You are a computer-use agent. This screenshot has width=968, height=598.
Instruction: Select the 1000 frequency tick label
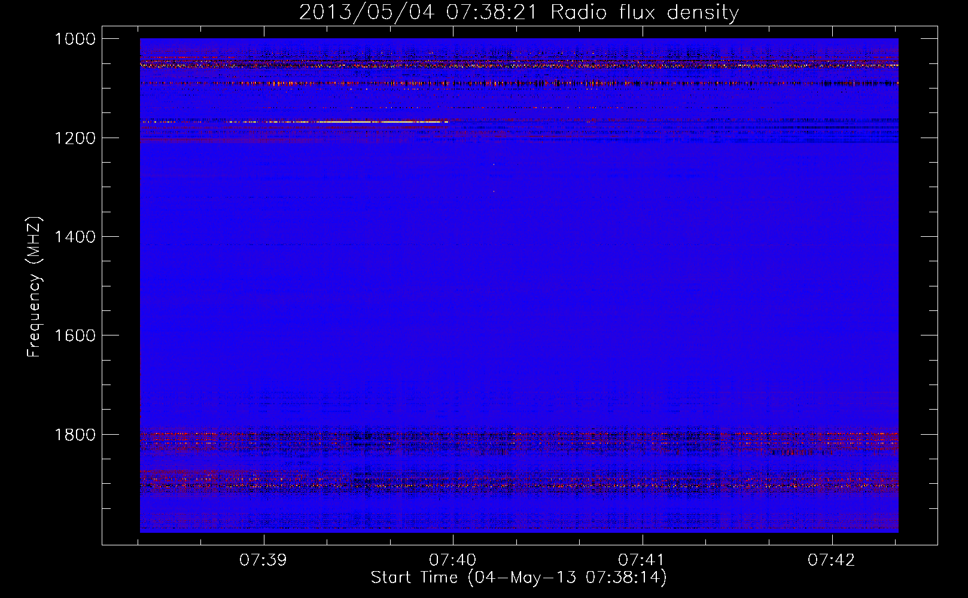tap(75, 39)
